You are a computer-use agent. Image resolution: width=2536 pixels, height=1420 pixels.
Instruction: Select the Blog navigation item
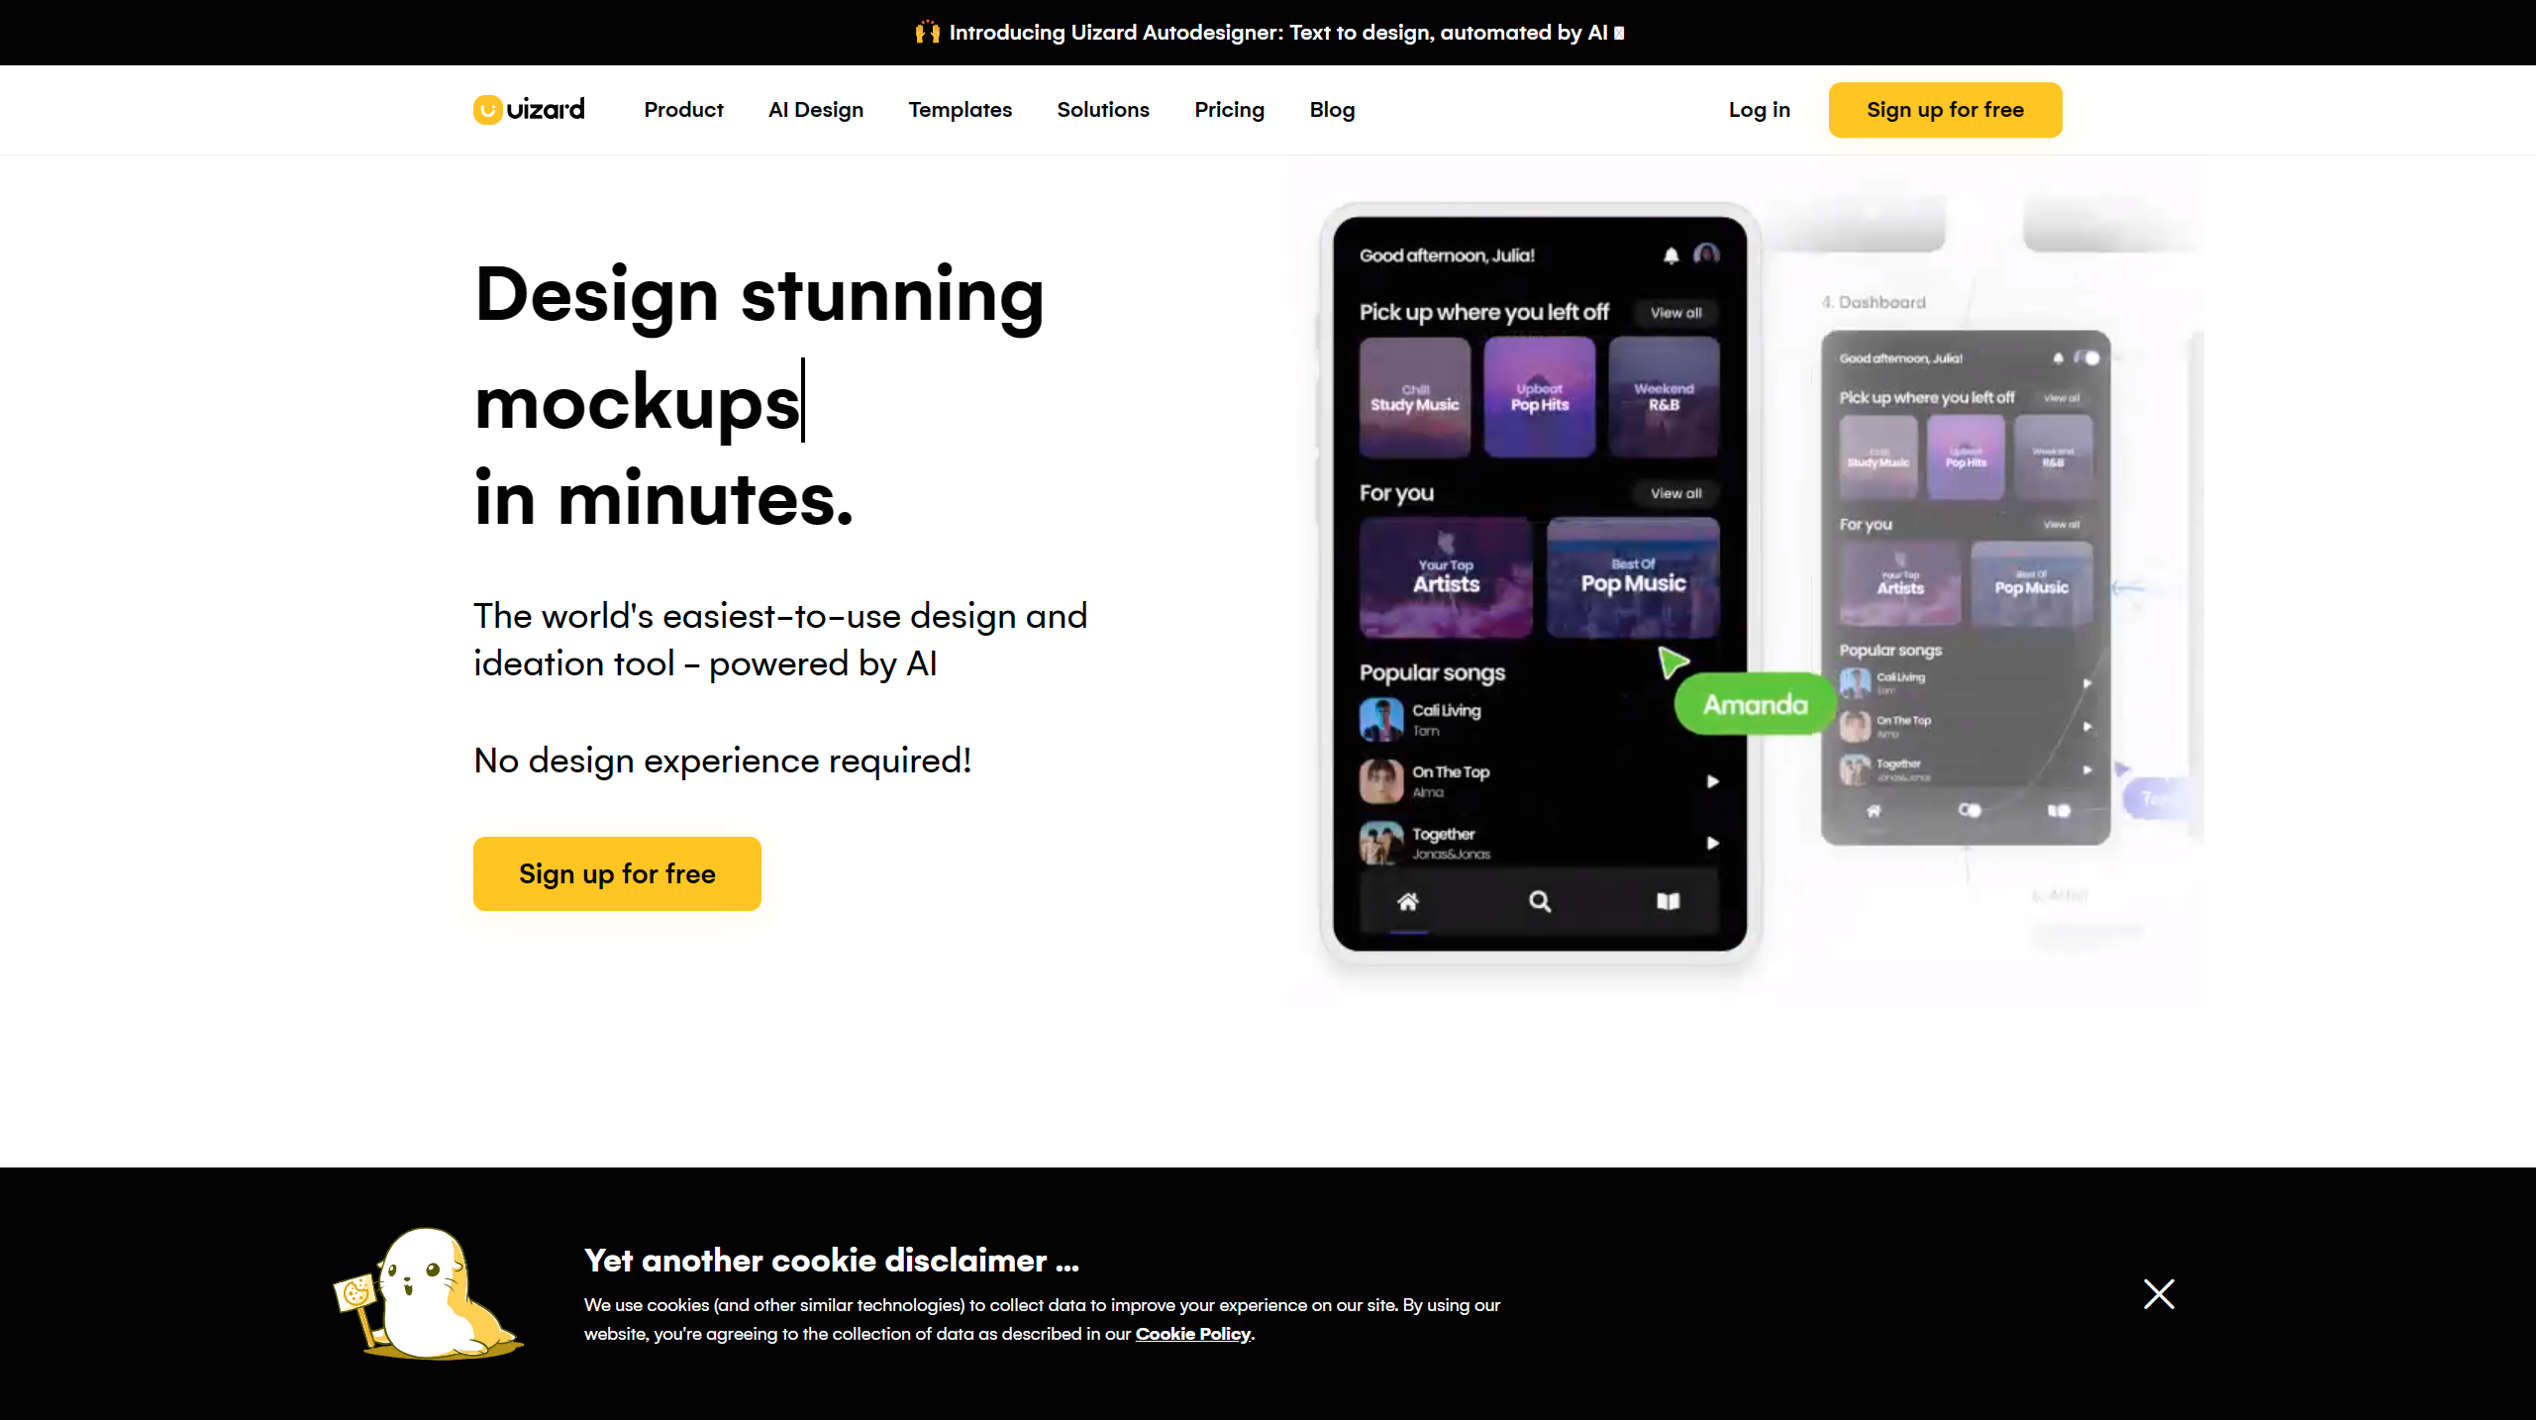[1333, 110]
